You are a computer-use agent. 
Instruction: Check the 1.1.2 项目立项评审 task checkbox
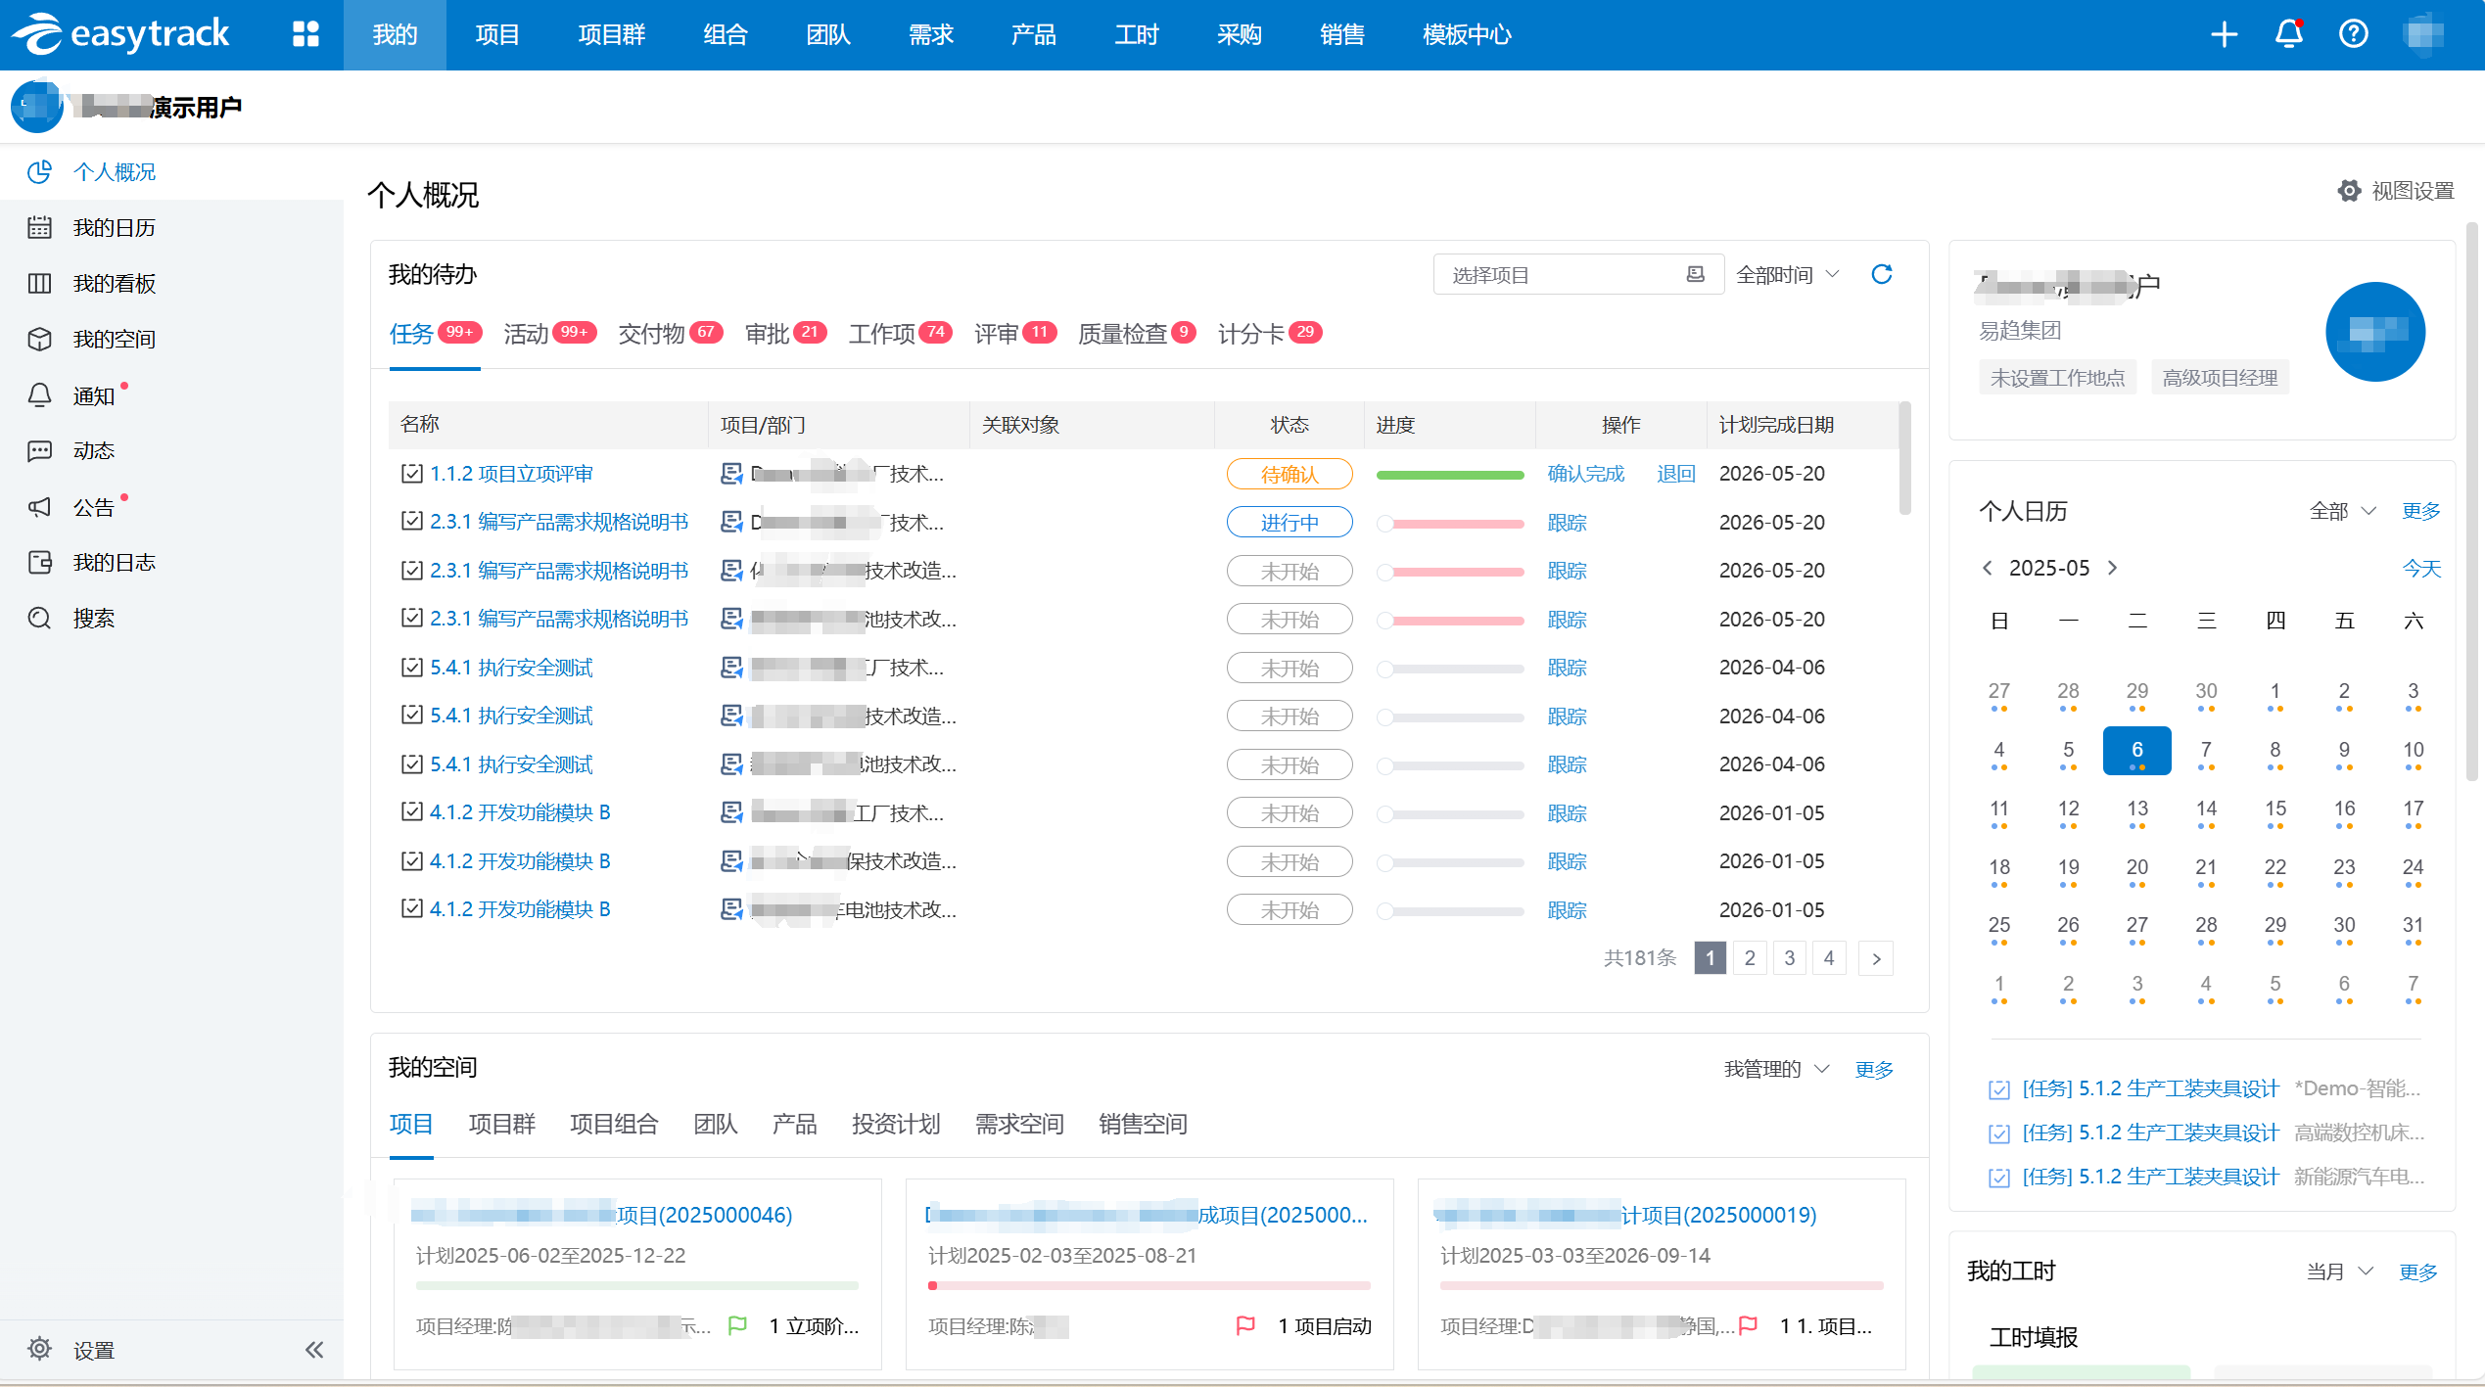point(411,474)
